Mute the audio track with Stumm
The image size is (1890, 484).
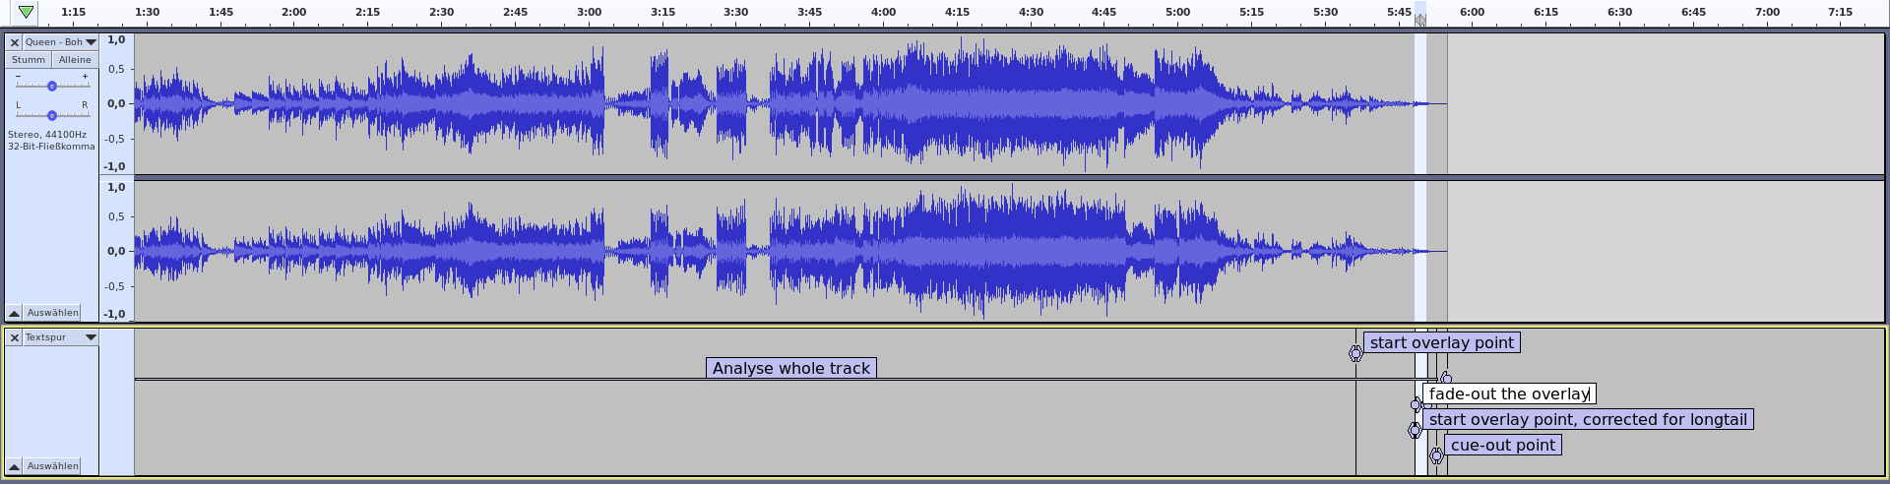[x=29, y=60]
